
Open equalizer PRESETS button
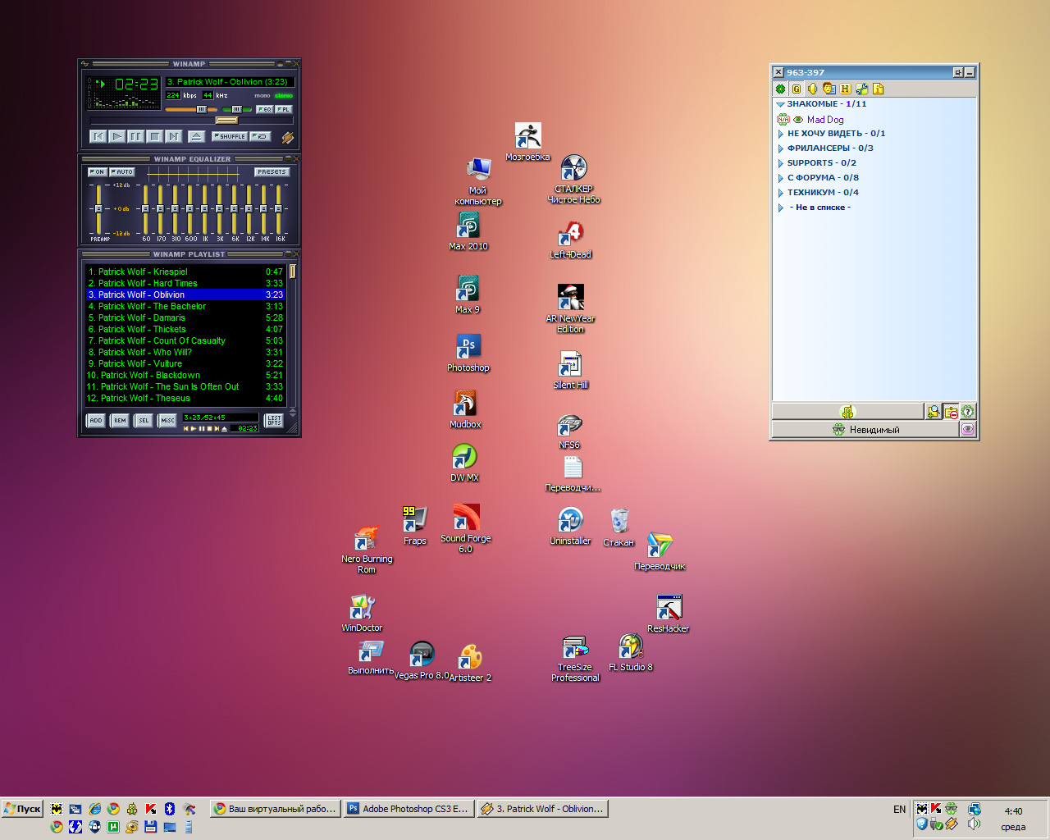pos(271,172)
